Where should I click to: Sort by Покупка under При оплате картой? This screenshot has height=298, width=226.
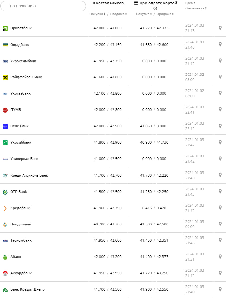click(x=144, y=14)
